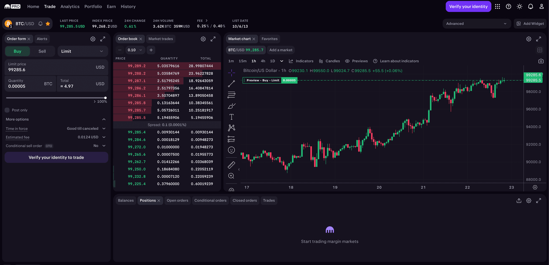The width and height of the screenshot is (549, 265).
Task: Take a chart snapshot with camera icon
Action: click(541, 61)
